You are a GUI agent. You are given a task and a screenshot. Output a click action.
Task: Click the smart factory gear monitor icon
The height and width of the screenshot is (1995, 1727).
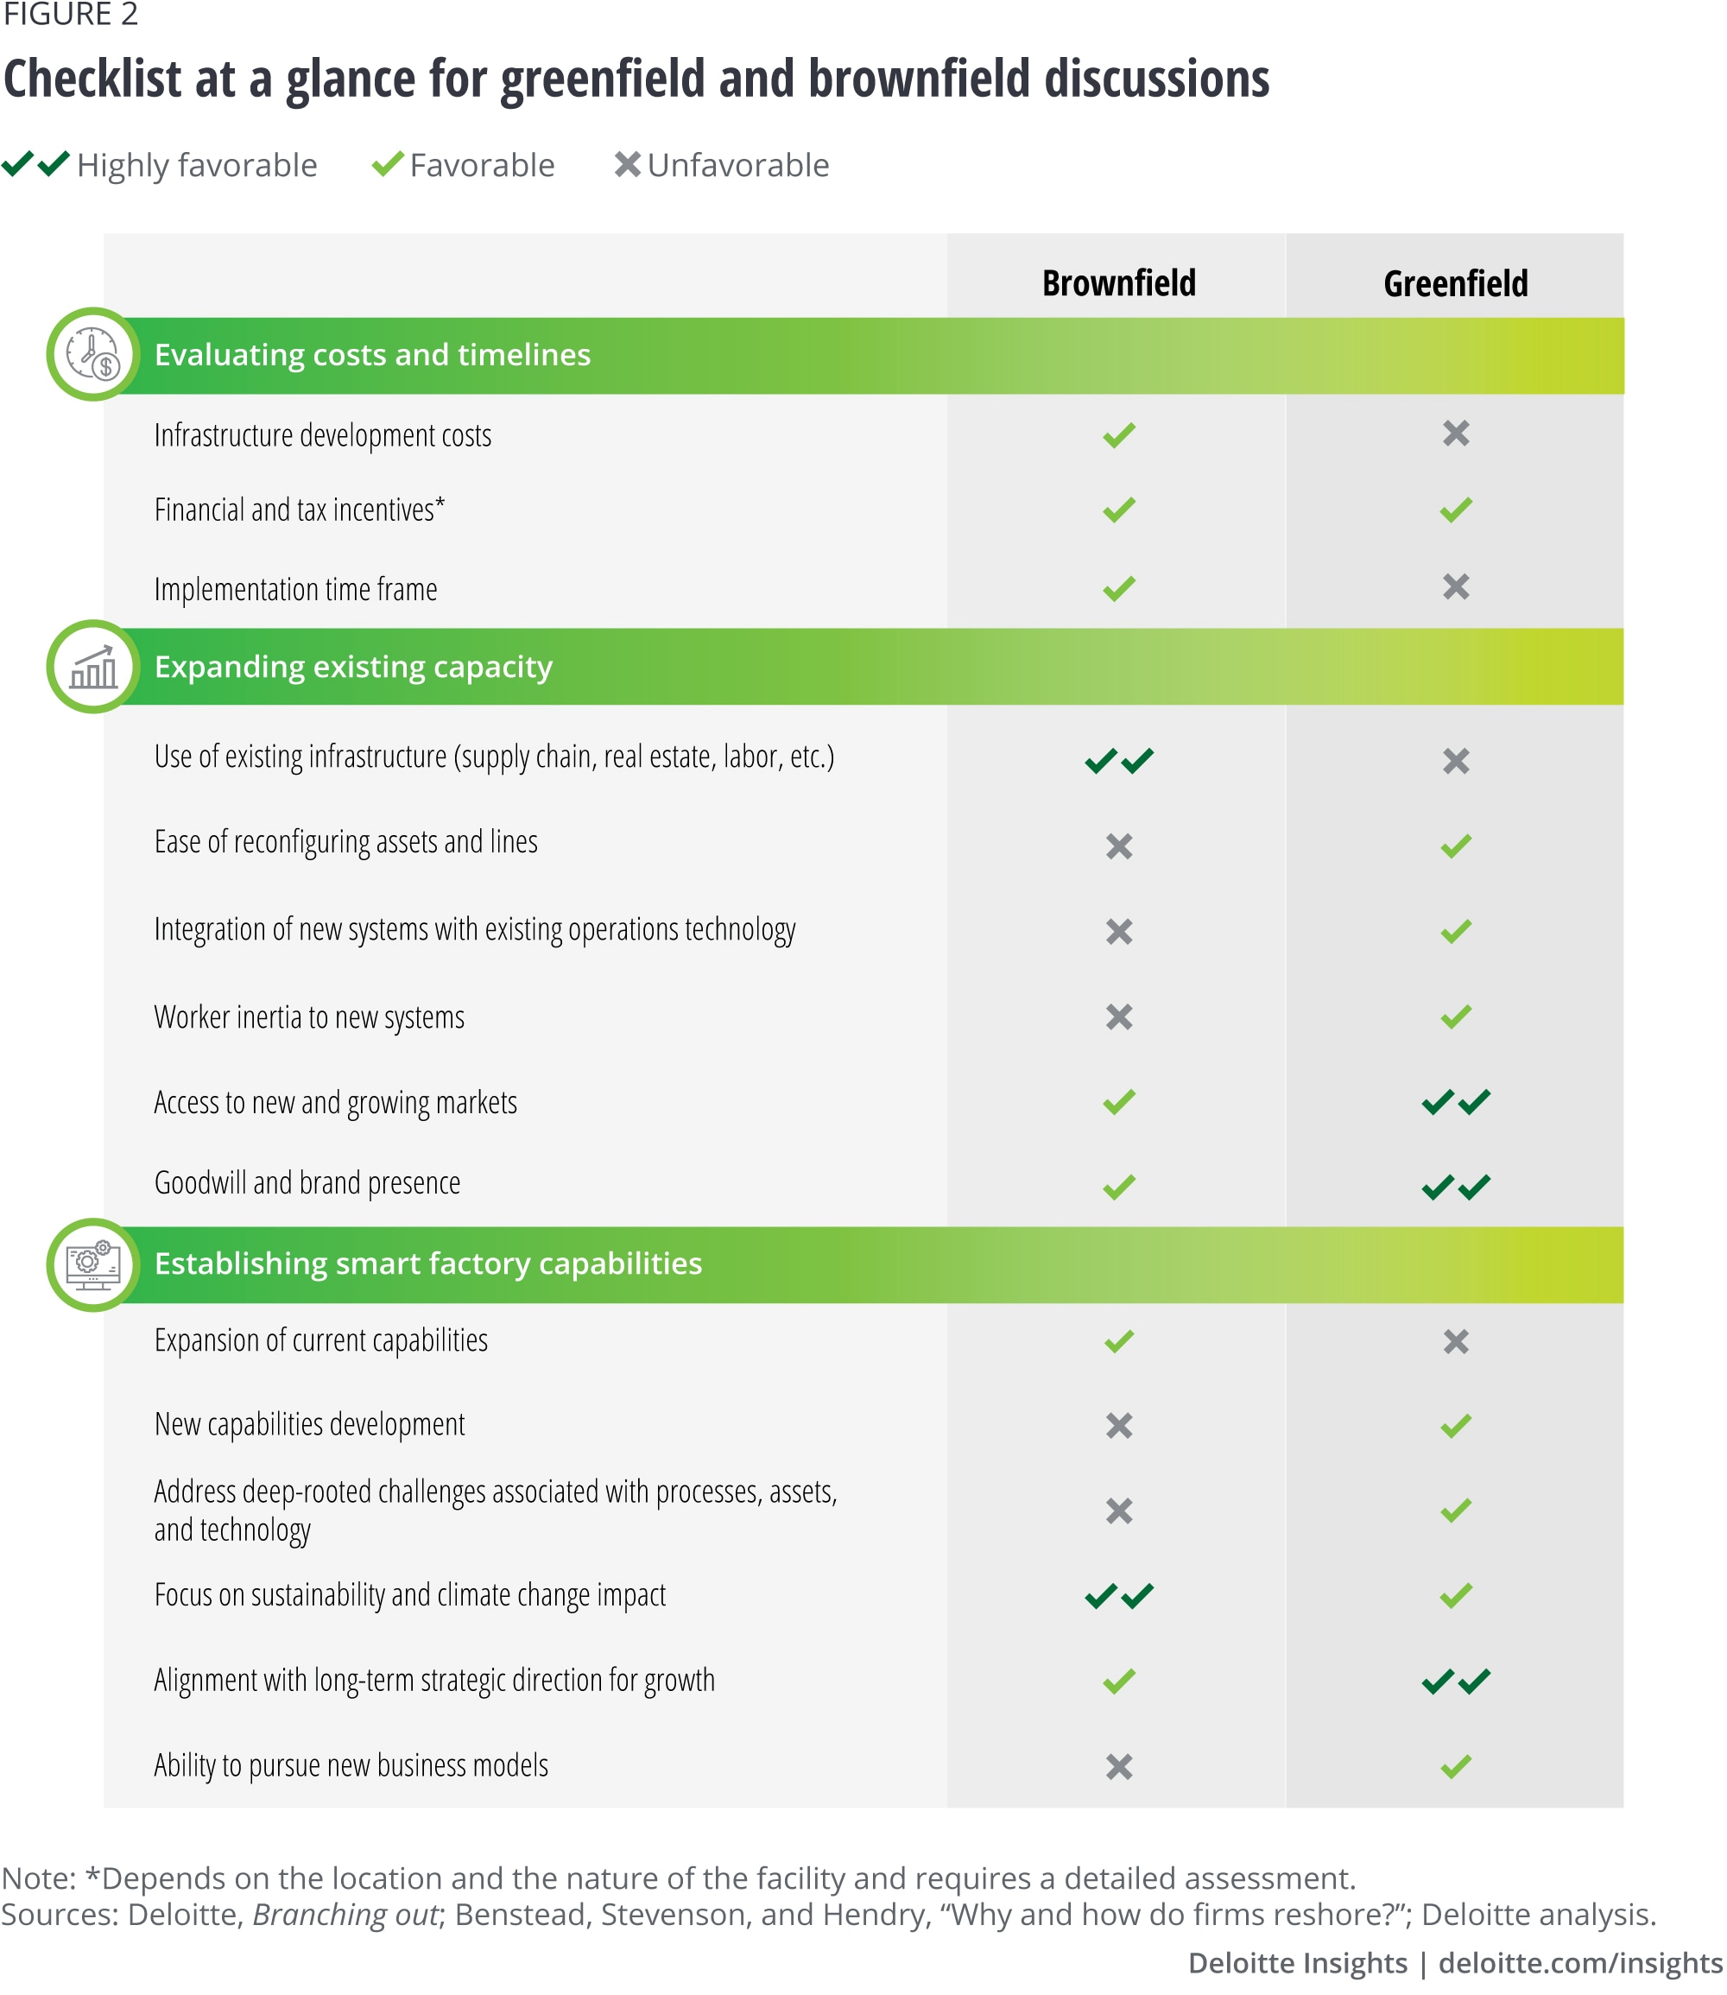click(93, 1263)
